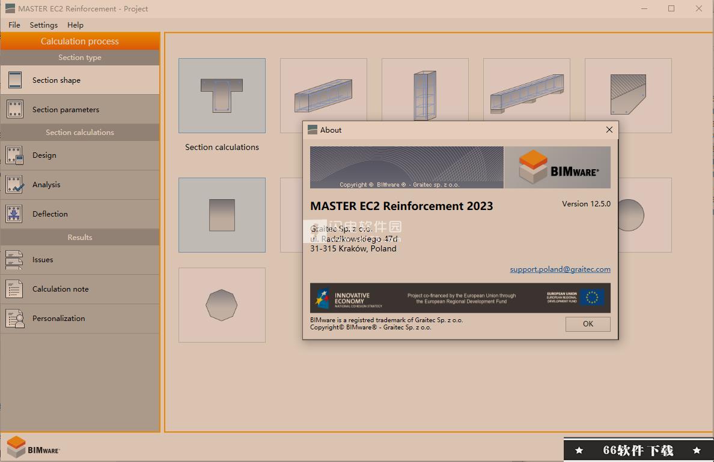Open the Settings menu
This screenshot has width=714, height=462.
44,25
